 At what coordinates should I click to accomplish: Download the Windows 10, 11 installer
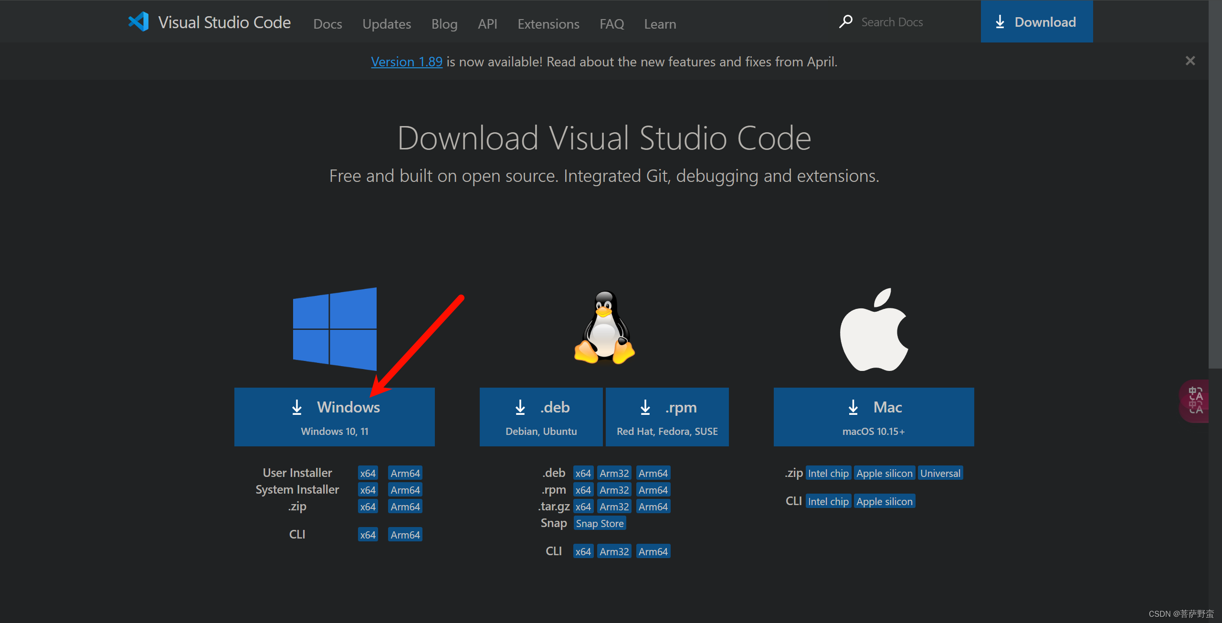coord(334,417)
